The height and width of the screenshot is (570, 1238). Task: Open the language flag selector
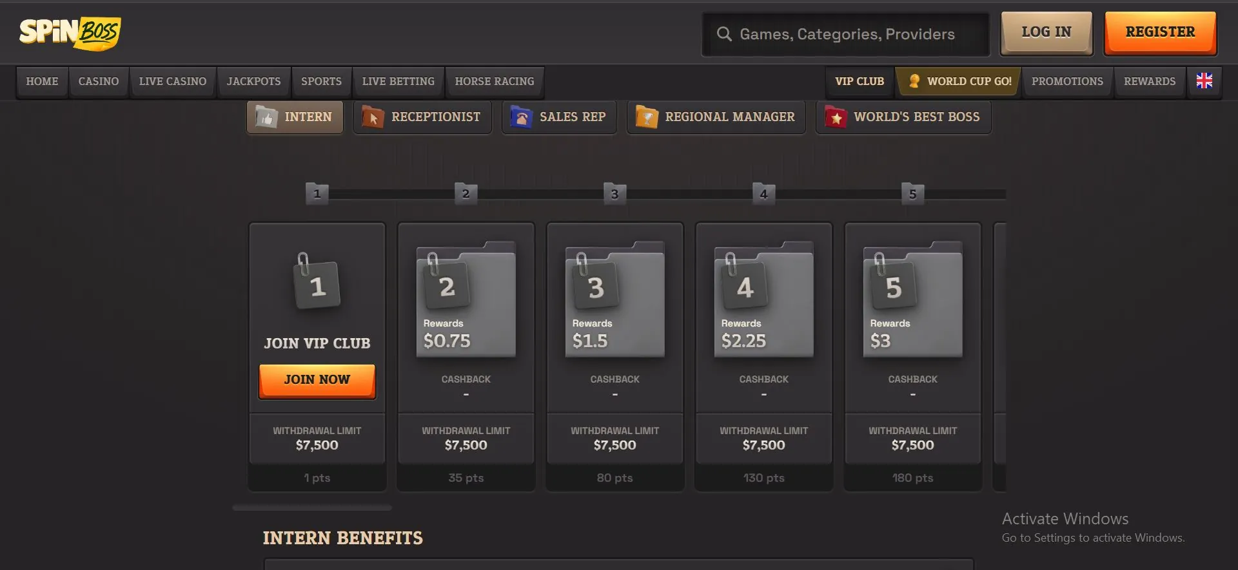[x=1204, y=81]
